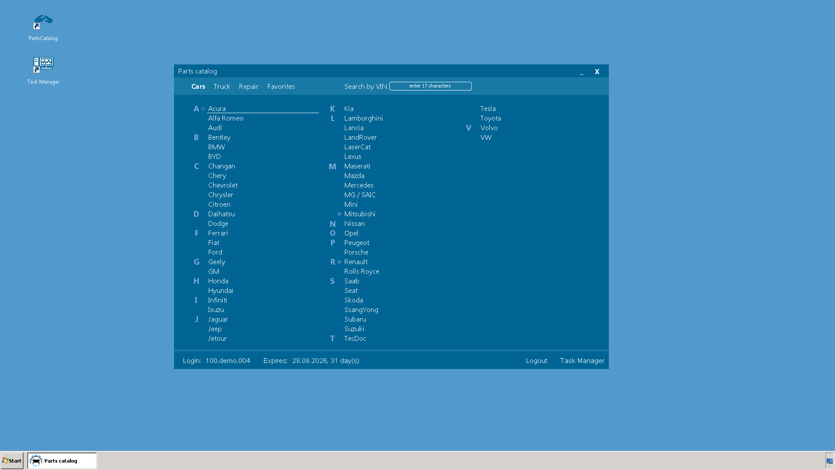Open the Mitsubishi catalog

pos(360,214)
